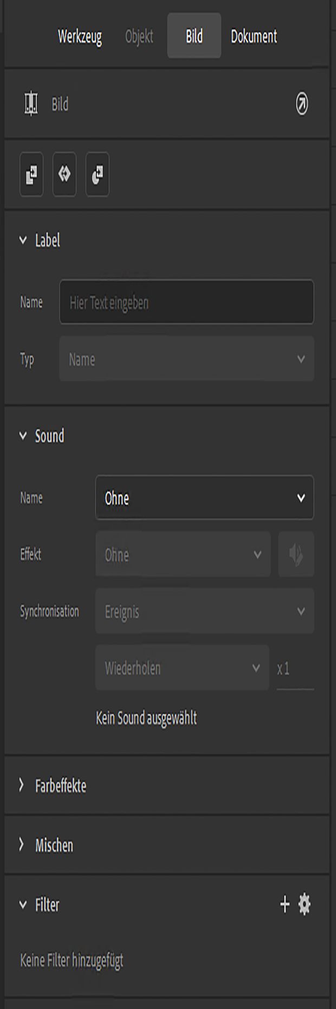Screen dimensions: 336x1009
Task: Open the Synchronisation dropdown showing Ereignis
Action: point(204,611)
